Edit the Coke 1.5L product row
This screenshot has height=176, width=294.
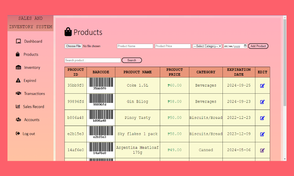[x=262, y=86]
